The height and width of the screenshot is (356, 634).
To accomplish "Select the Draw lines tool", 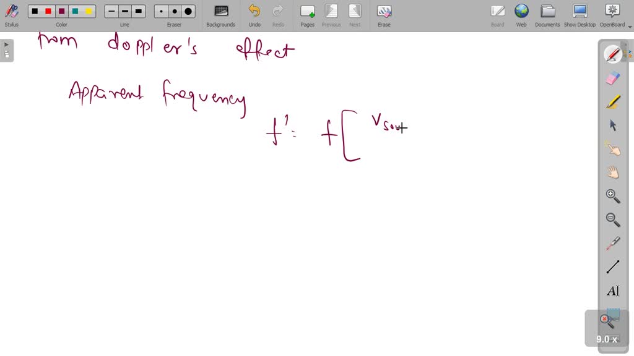I will click(612, 267).
